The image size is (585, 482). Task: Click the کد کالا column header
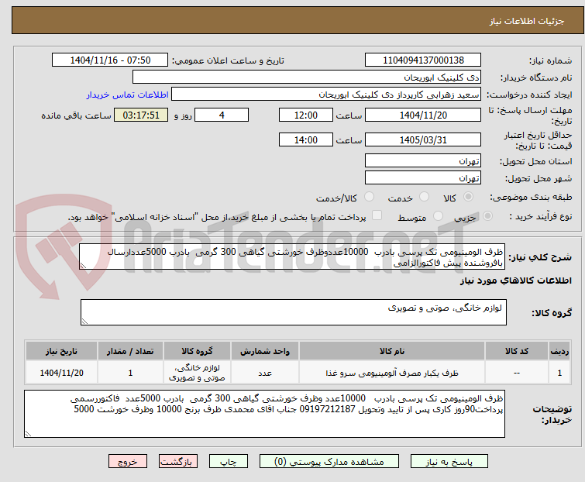pos(516,352)
